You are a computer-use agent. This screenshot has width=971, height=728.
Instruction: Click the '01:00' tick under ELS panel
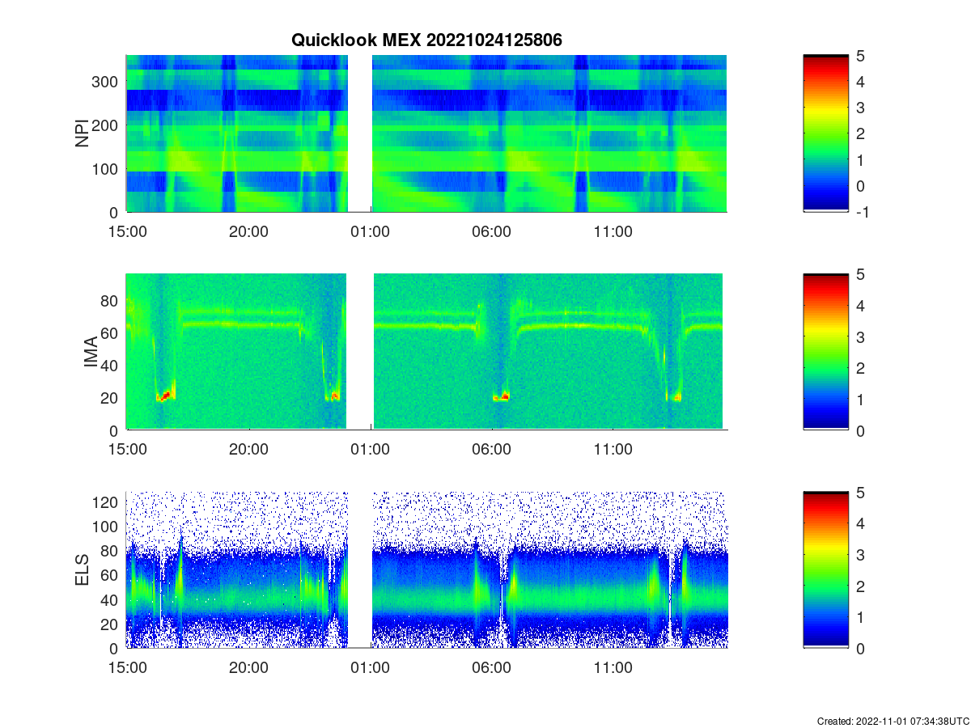370,668
